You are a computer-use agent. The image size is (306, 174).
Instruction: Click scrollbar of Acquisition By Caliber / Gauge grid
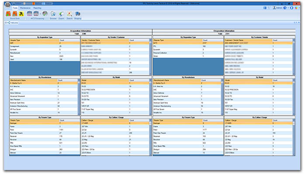pyautogui.click(x=150, y=137)
